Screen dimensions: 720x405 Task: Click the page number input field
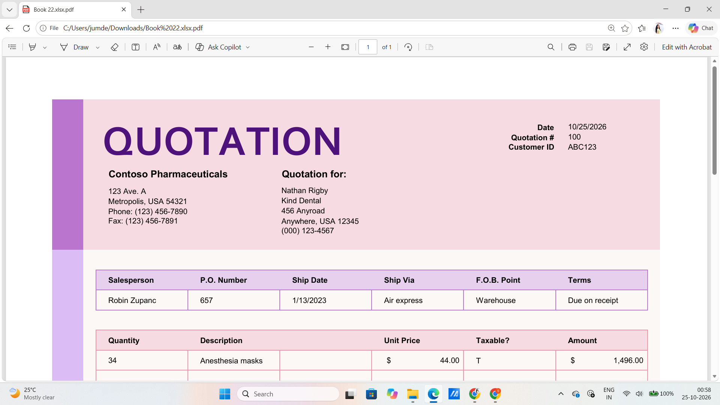pyautogui.click(x=368, y=47)
